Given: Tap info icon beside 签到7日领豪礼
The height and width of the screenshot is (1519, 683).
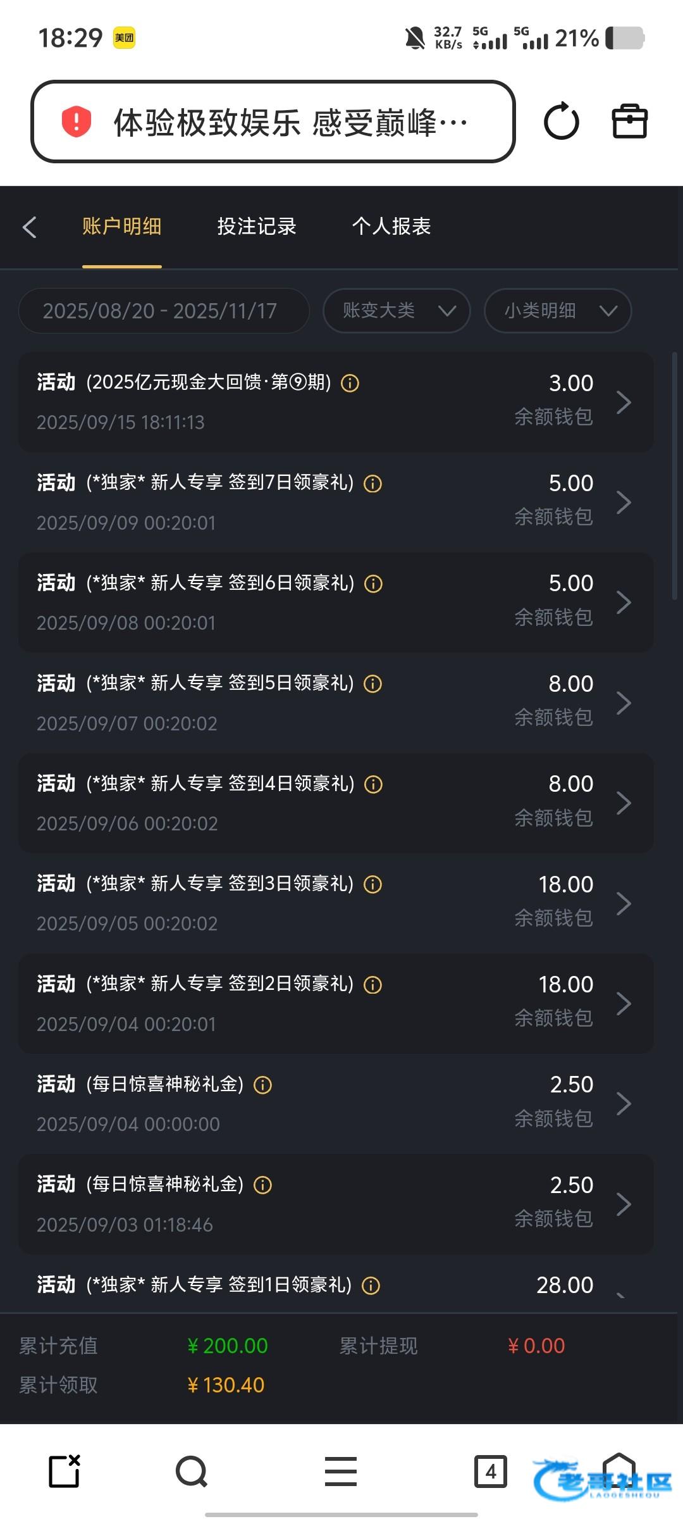Looking at the screenshot, I should pos(373,484).
